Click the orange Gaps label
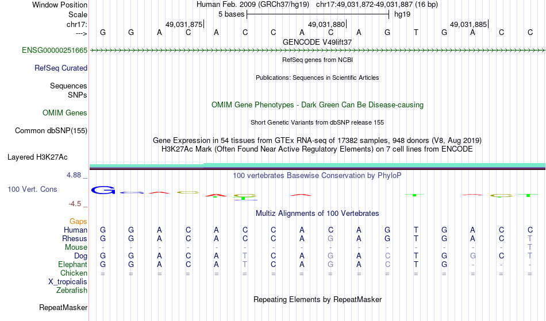 click(x=78, y=222)
